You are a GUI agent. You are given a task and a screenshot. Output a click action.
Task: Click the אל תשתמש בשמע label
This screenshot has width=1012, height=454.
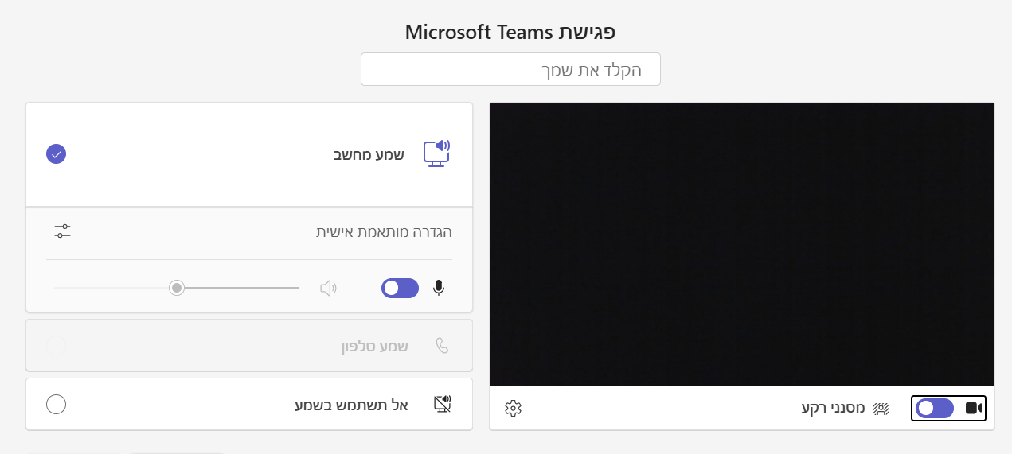tap(351, 405)
